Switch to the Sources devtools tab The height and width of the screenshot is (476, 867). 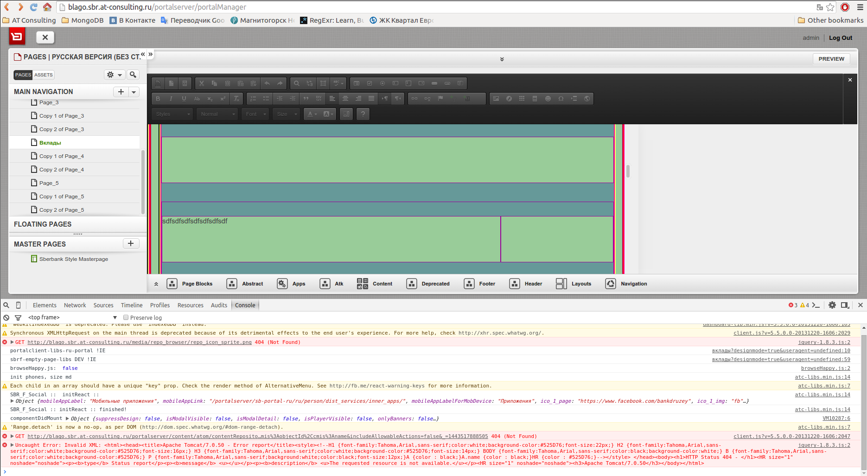[x=103, y=305]
